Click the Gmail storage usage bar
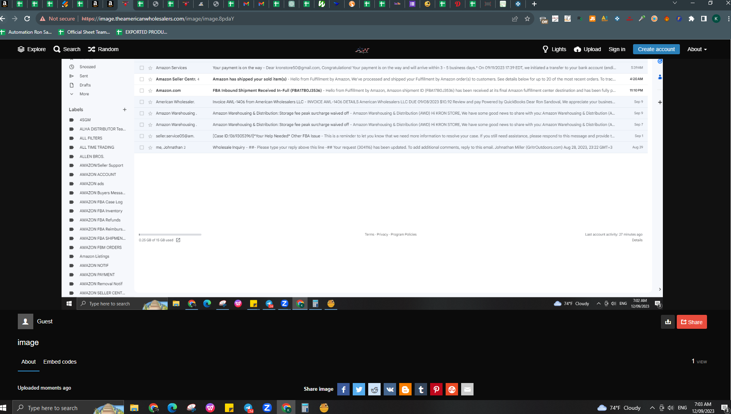 [170, 235]
